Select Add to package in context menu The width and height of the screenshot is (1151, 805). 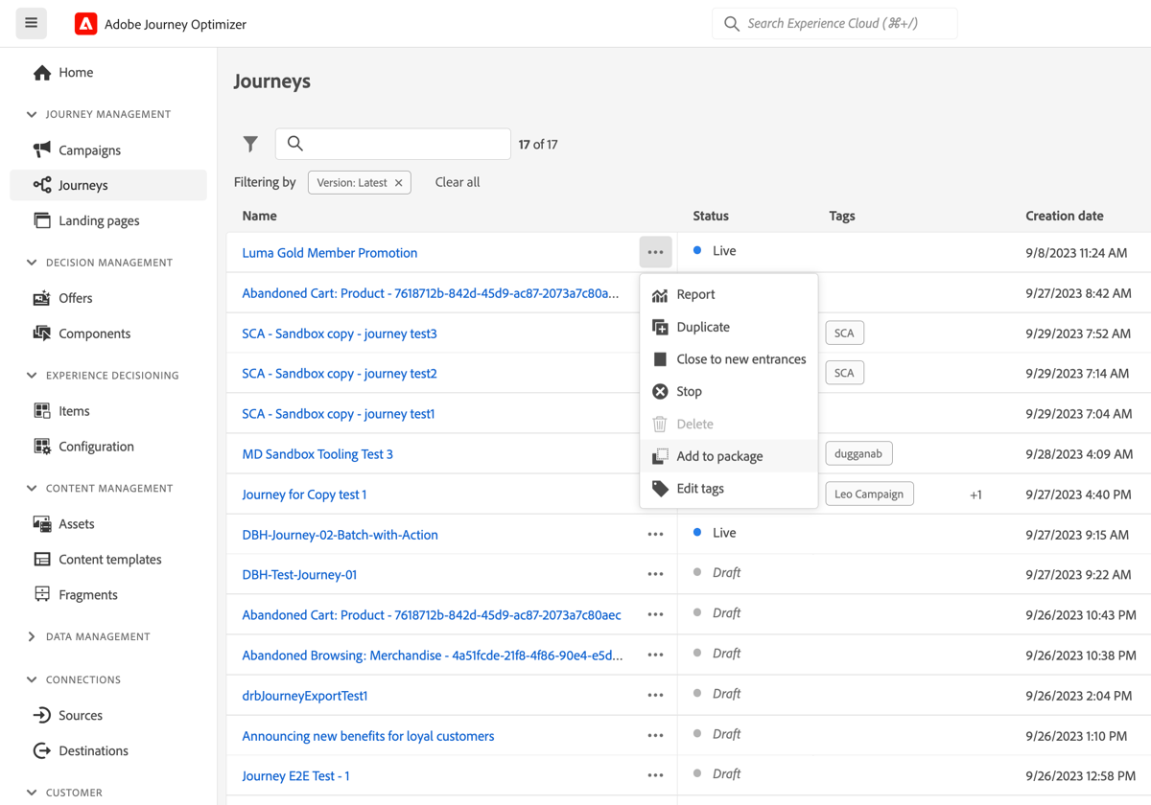point(719,455)
